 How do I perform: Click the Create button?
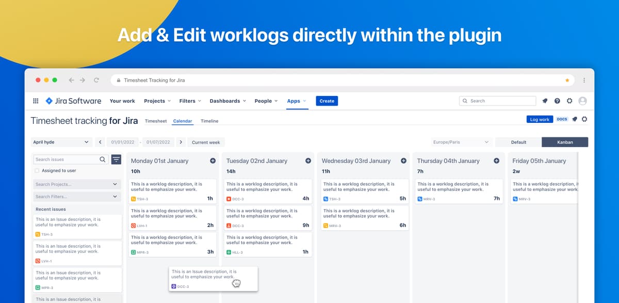pos(327,101)
